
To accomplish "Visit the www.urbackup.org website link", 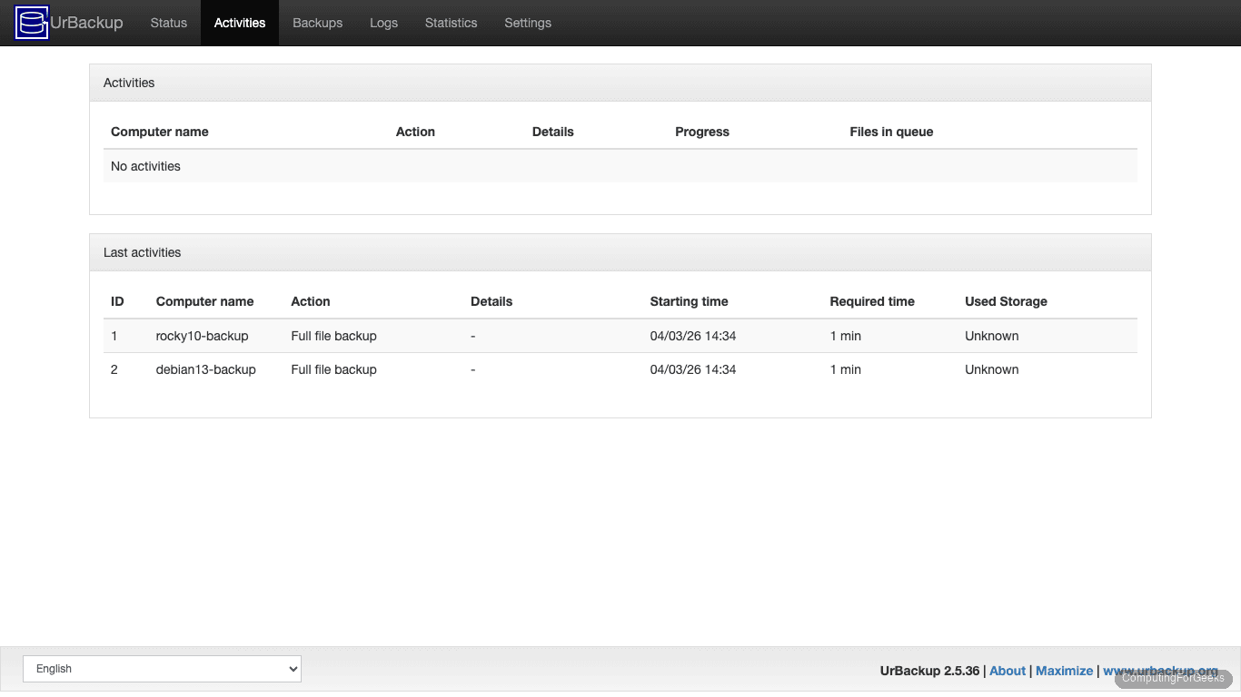I will point(1161,670).
